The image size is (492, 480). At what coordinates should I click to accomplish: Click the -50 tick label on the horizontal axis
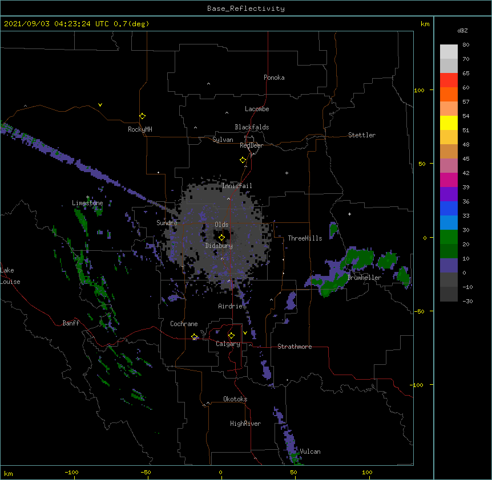146,472
